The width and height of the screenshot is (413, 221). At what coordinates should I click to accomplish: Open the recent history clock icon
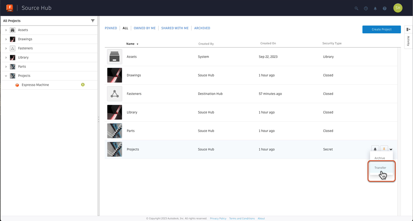click(366, 8)
